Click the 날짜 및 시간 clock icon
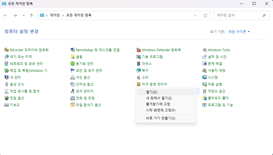273x155 pixels. (204, 57)
